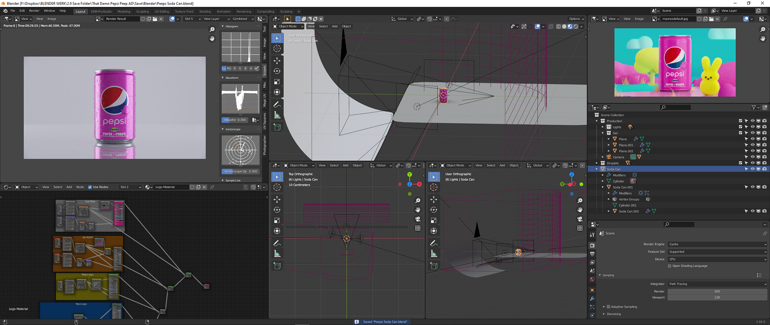Viewport: 770px width, 325px height.
Task: Click the zoom magnifier in the Render Result image editor
Action: [212, 30]
